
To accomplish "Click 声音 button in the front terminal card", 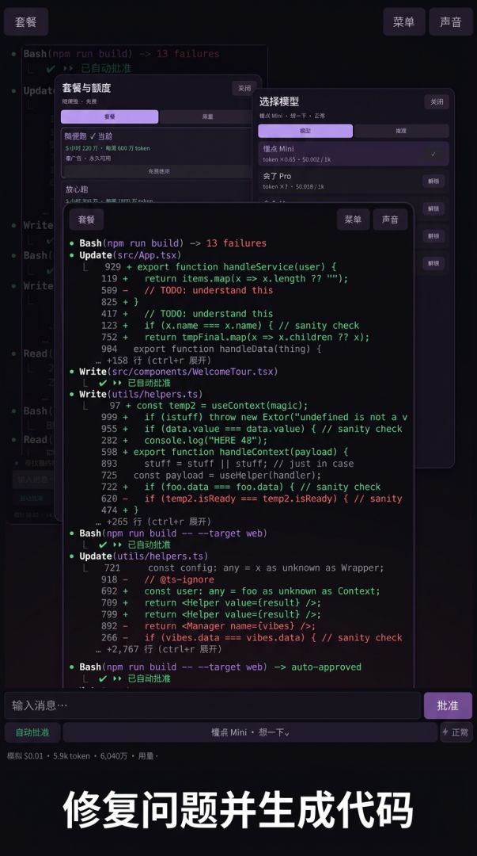I will click(390, 220).
